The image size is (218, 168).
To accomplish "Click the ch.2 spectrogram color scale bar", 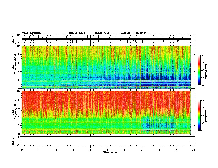I will (199, 116).
